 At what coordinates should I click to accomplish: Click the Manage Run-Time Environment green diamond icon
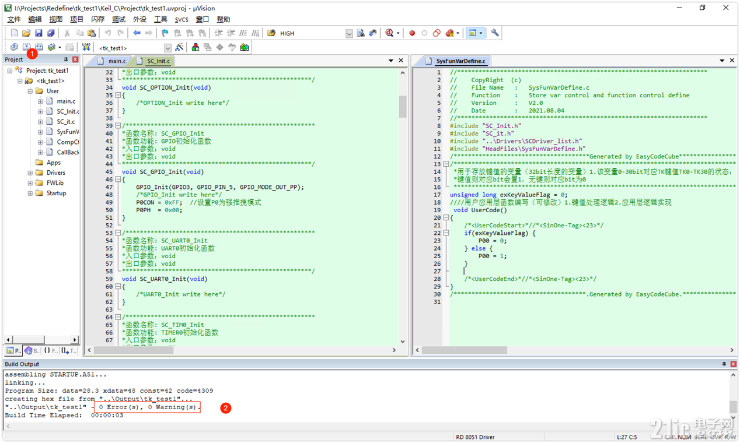pyautogui.click(x=219, y=47)
